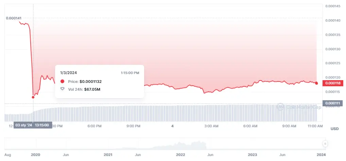Image resolution: width=346 pixels, height=161 pixels.
Task: Select 2020 on the navigator timeline
Action: (35, 155)
